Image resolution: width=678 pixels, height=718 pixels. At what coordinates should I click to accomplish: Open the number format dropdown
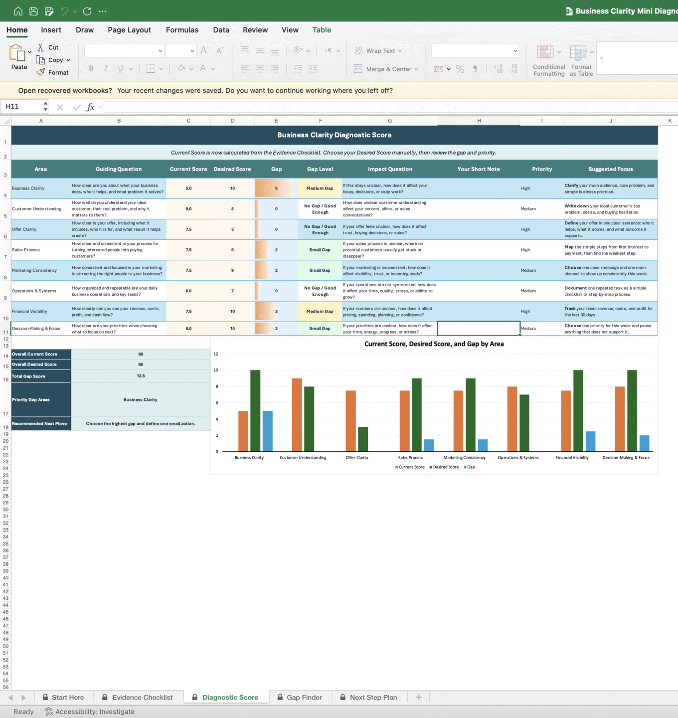pos(515,50)
